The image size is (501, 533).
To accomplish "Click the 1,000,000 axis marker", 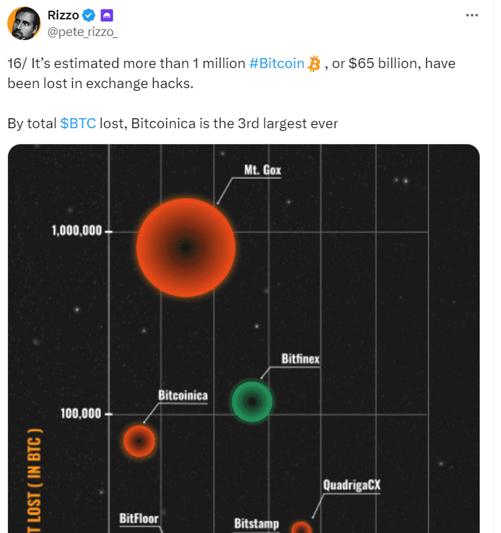I will pos(77,231).
